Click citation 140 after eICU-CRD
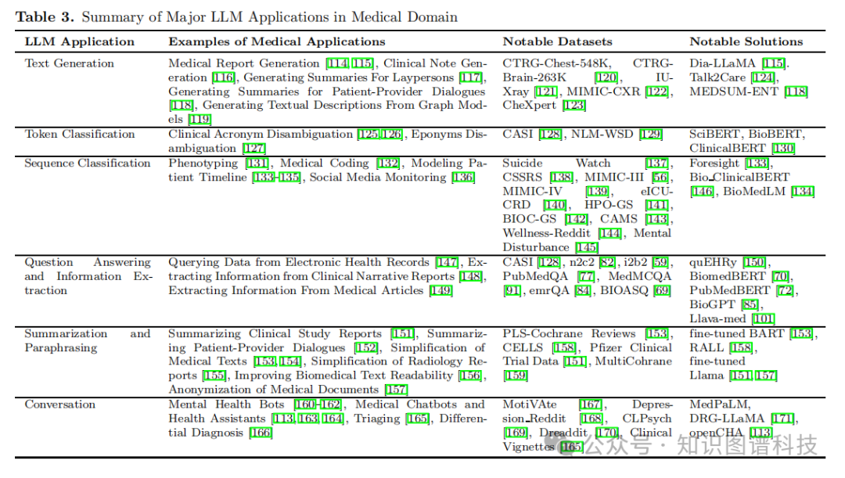Image resolution: width=845 pixels, height=478 pixels. (x=555, y=205)
